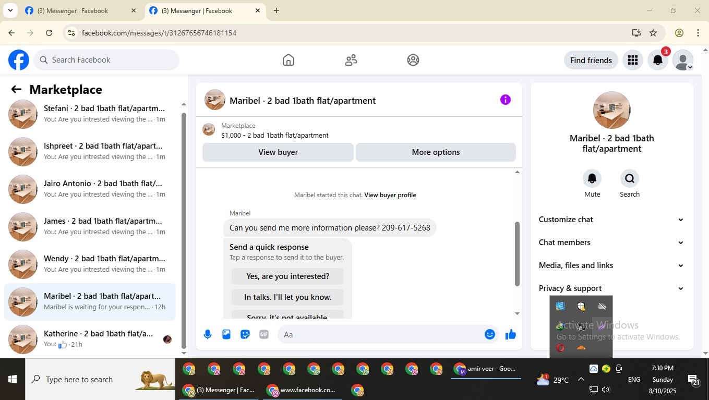
Task: Open the Opera tray icon
Action: coord(560,348)
